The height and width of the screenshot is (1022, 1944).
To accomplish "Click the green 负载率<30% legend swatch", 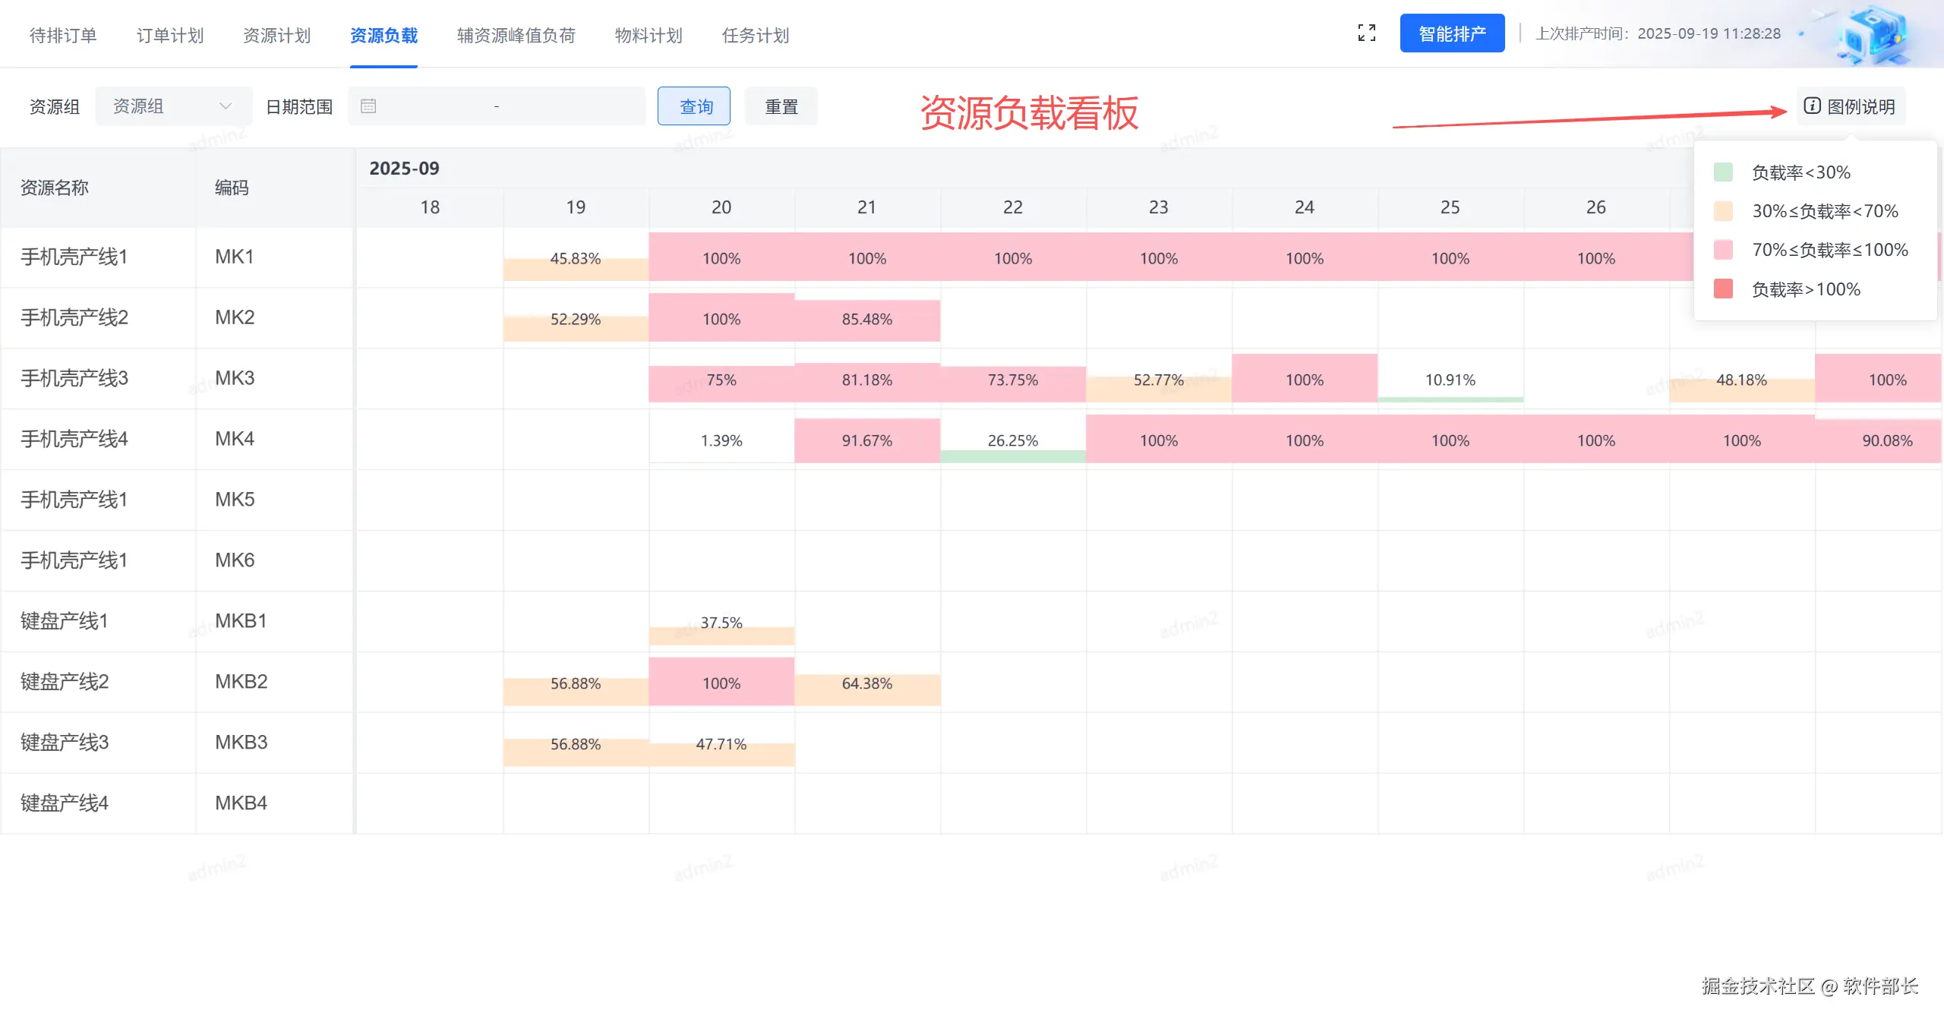I will (x=1723, y=172).
